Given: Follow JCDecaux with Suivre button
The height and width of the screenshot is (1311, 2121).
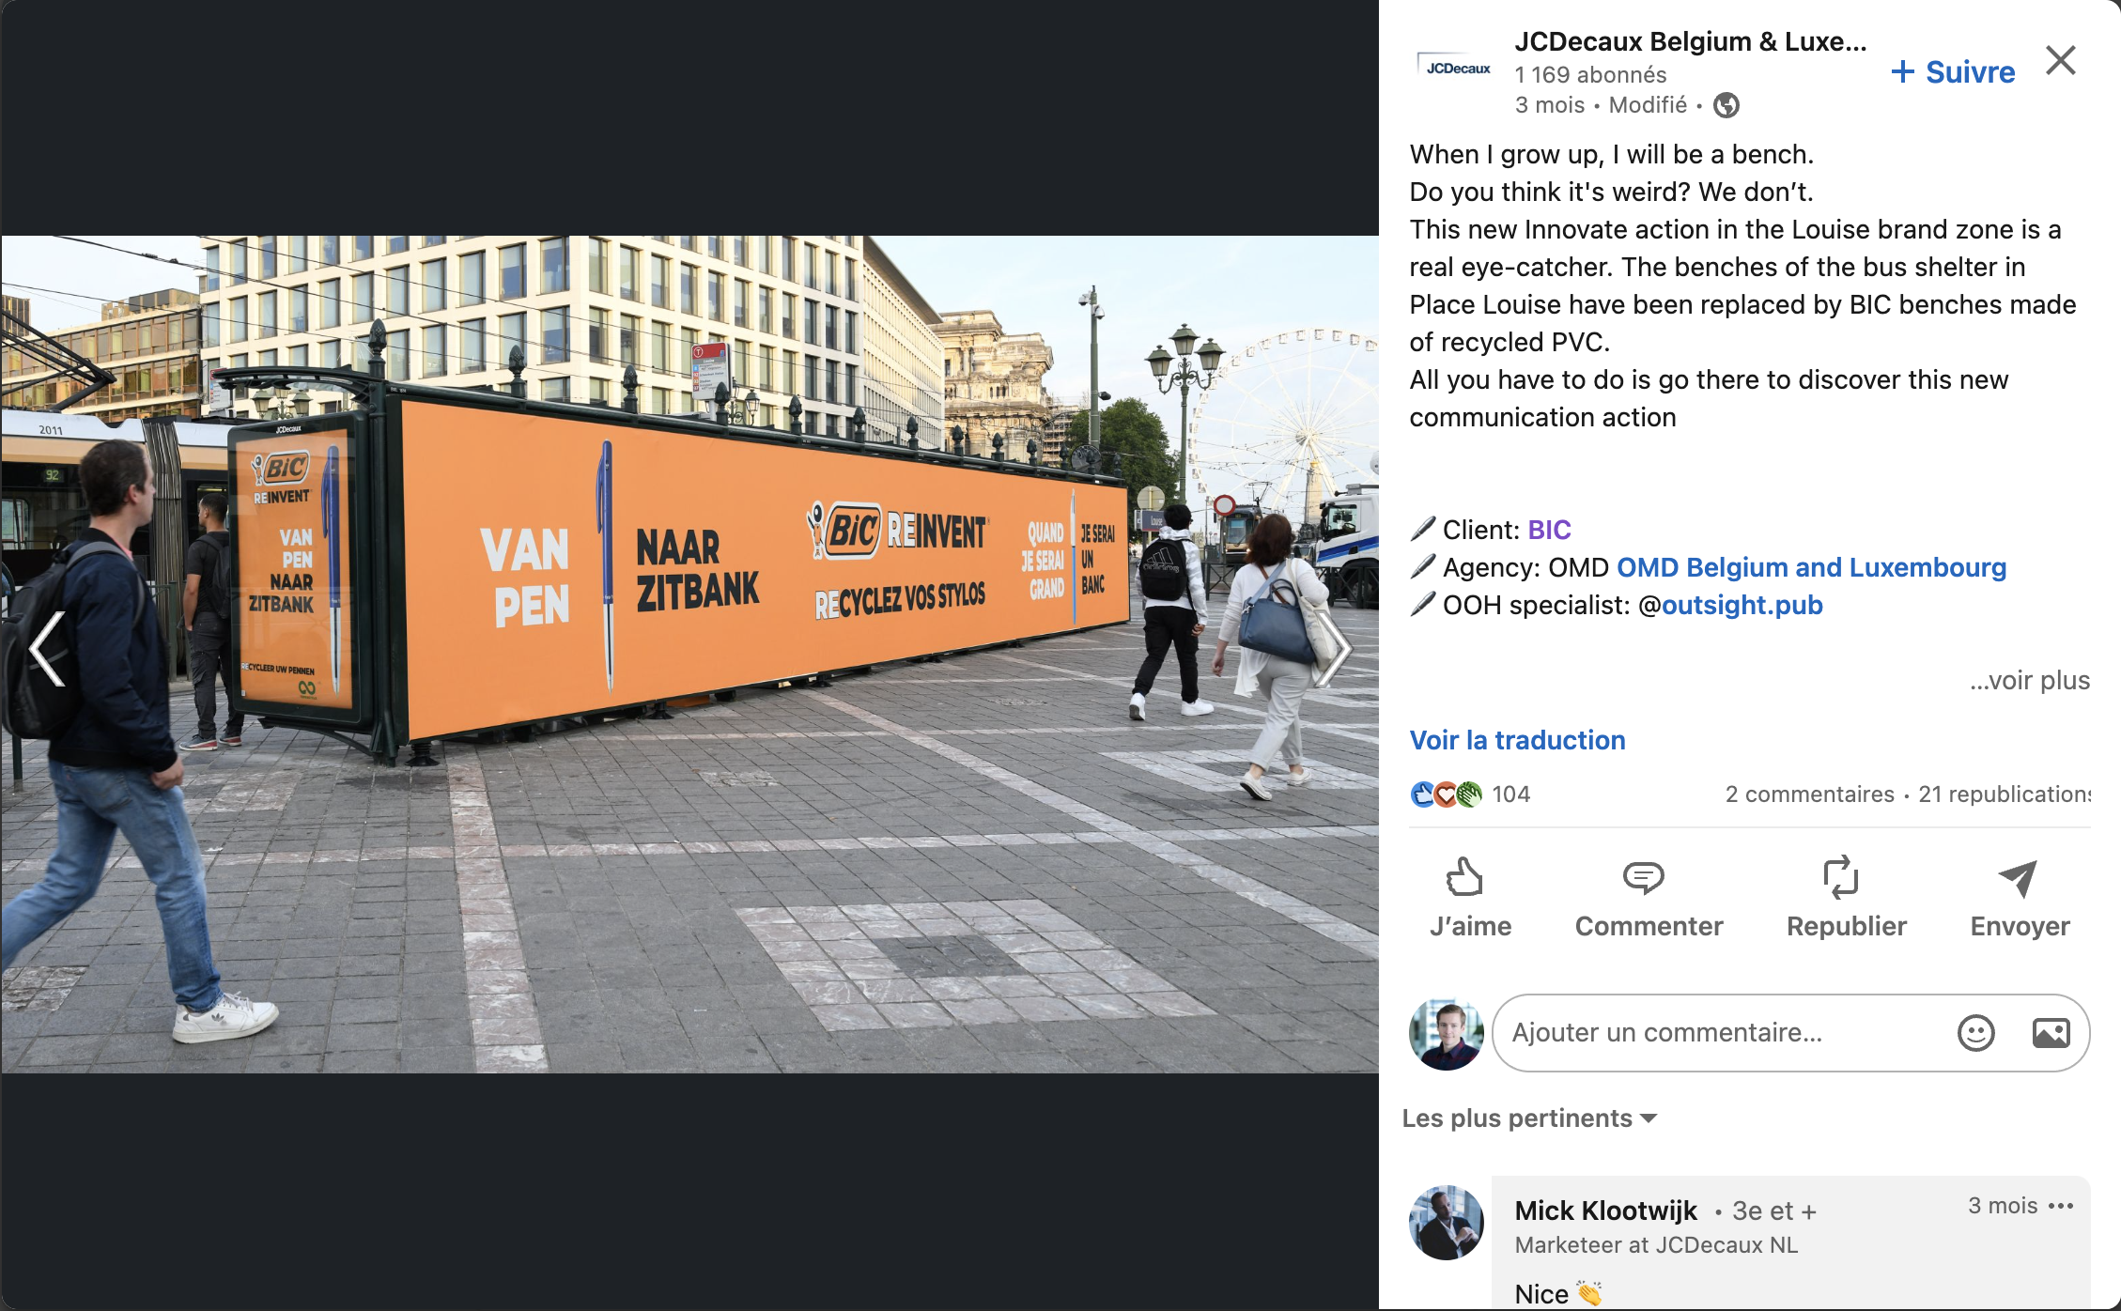Looking at the screenshot, I should click(1953, 71).
